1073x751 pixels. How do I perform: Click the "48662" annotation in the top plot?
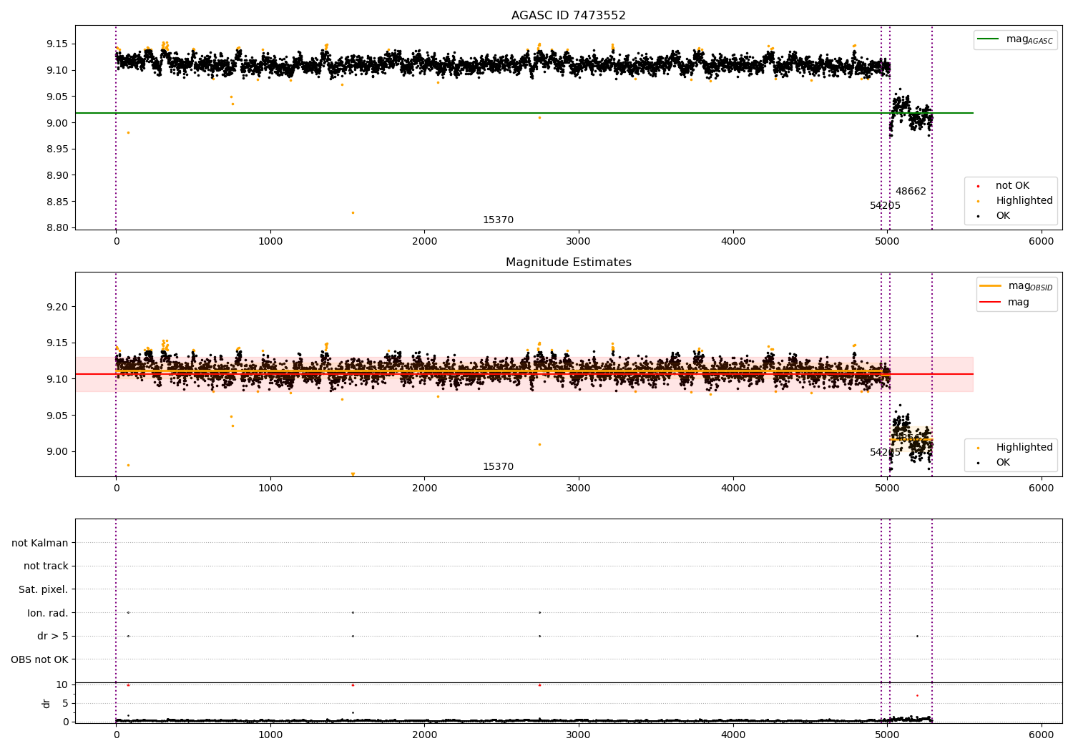911,192
